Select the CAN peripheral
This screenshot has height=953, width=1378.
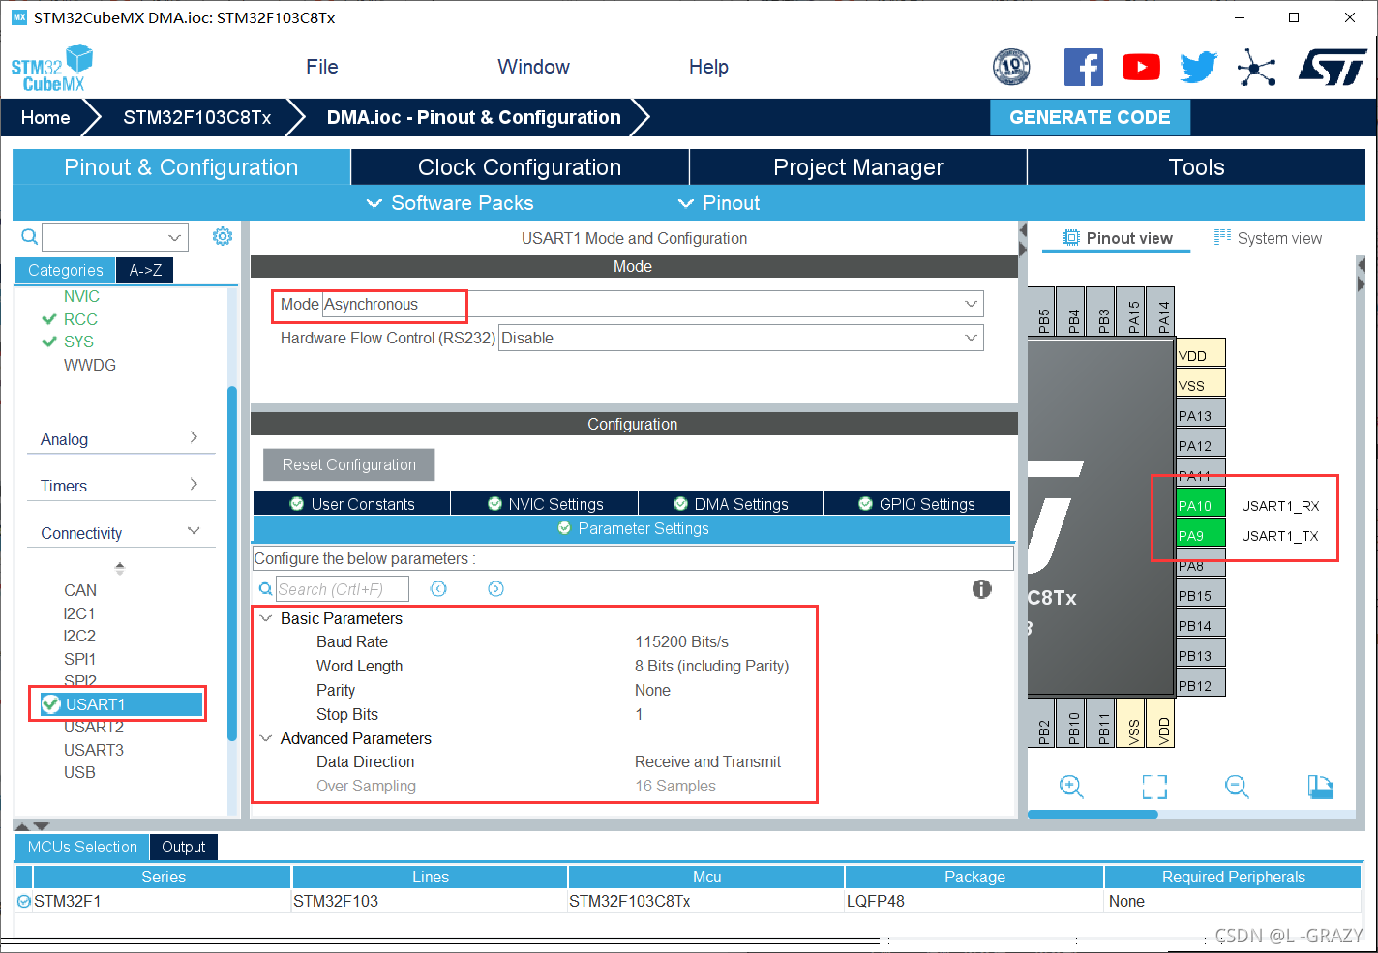pos(80,590)
